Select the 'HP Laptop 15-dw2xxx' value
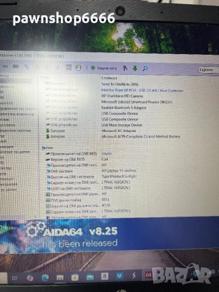The height and width of the screenshot is (292, 219). pos(119,170)
